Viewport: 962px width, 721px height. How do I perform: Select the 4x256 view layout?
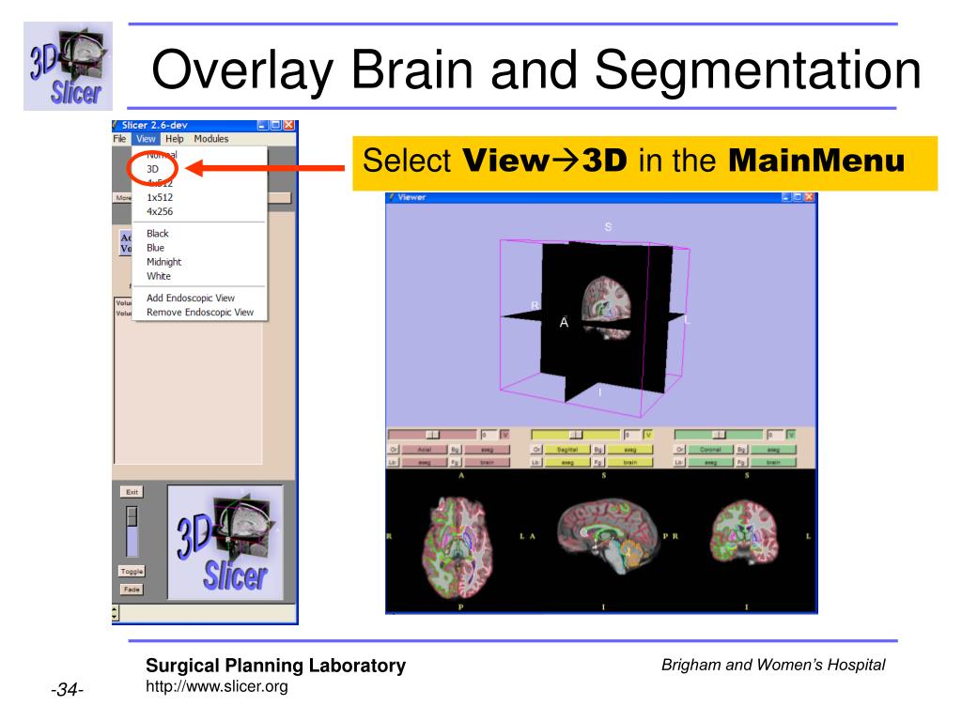pyautogui.click(x=160, y=211)
